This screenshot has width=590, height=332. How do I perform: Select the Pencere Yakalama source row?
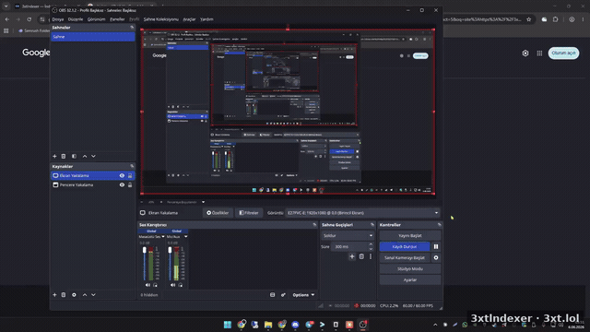coord(92,184)
